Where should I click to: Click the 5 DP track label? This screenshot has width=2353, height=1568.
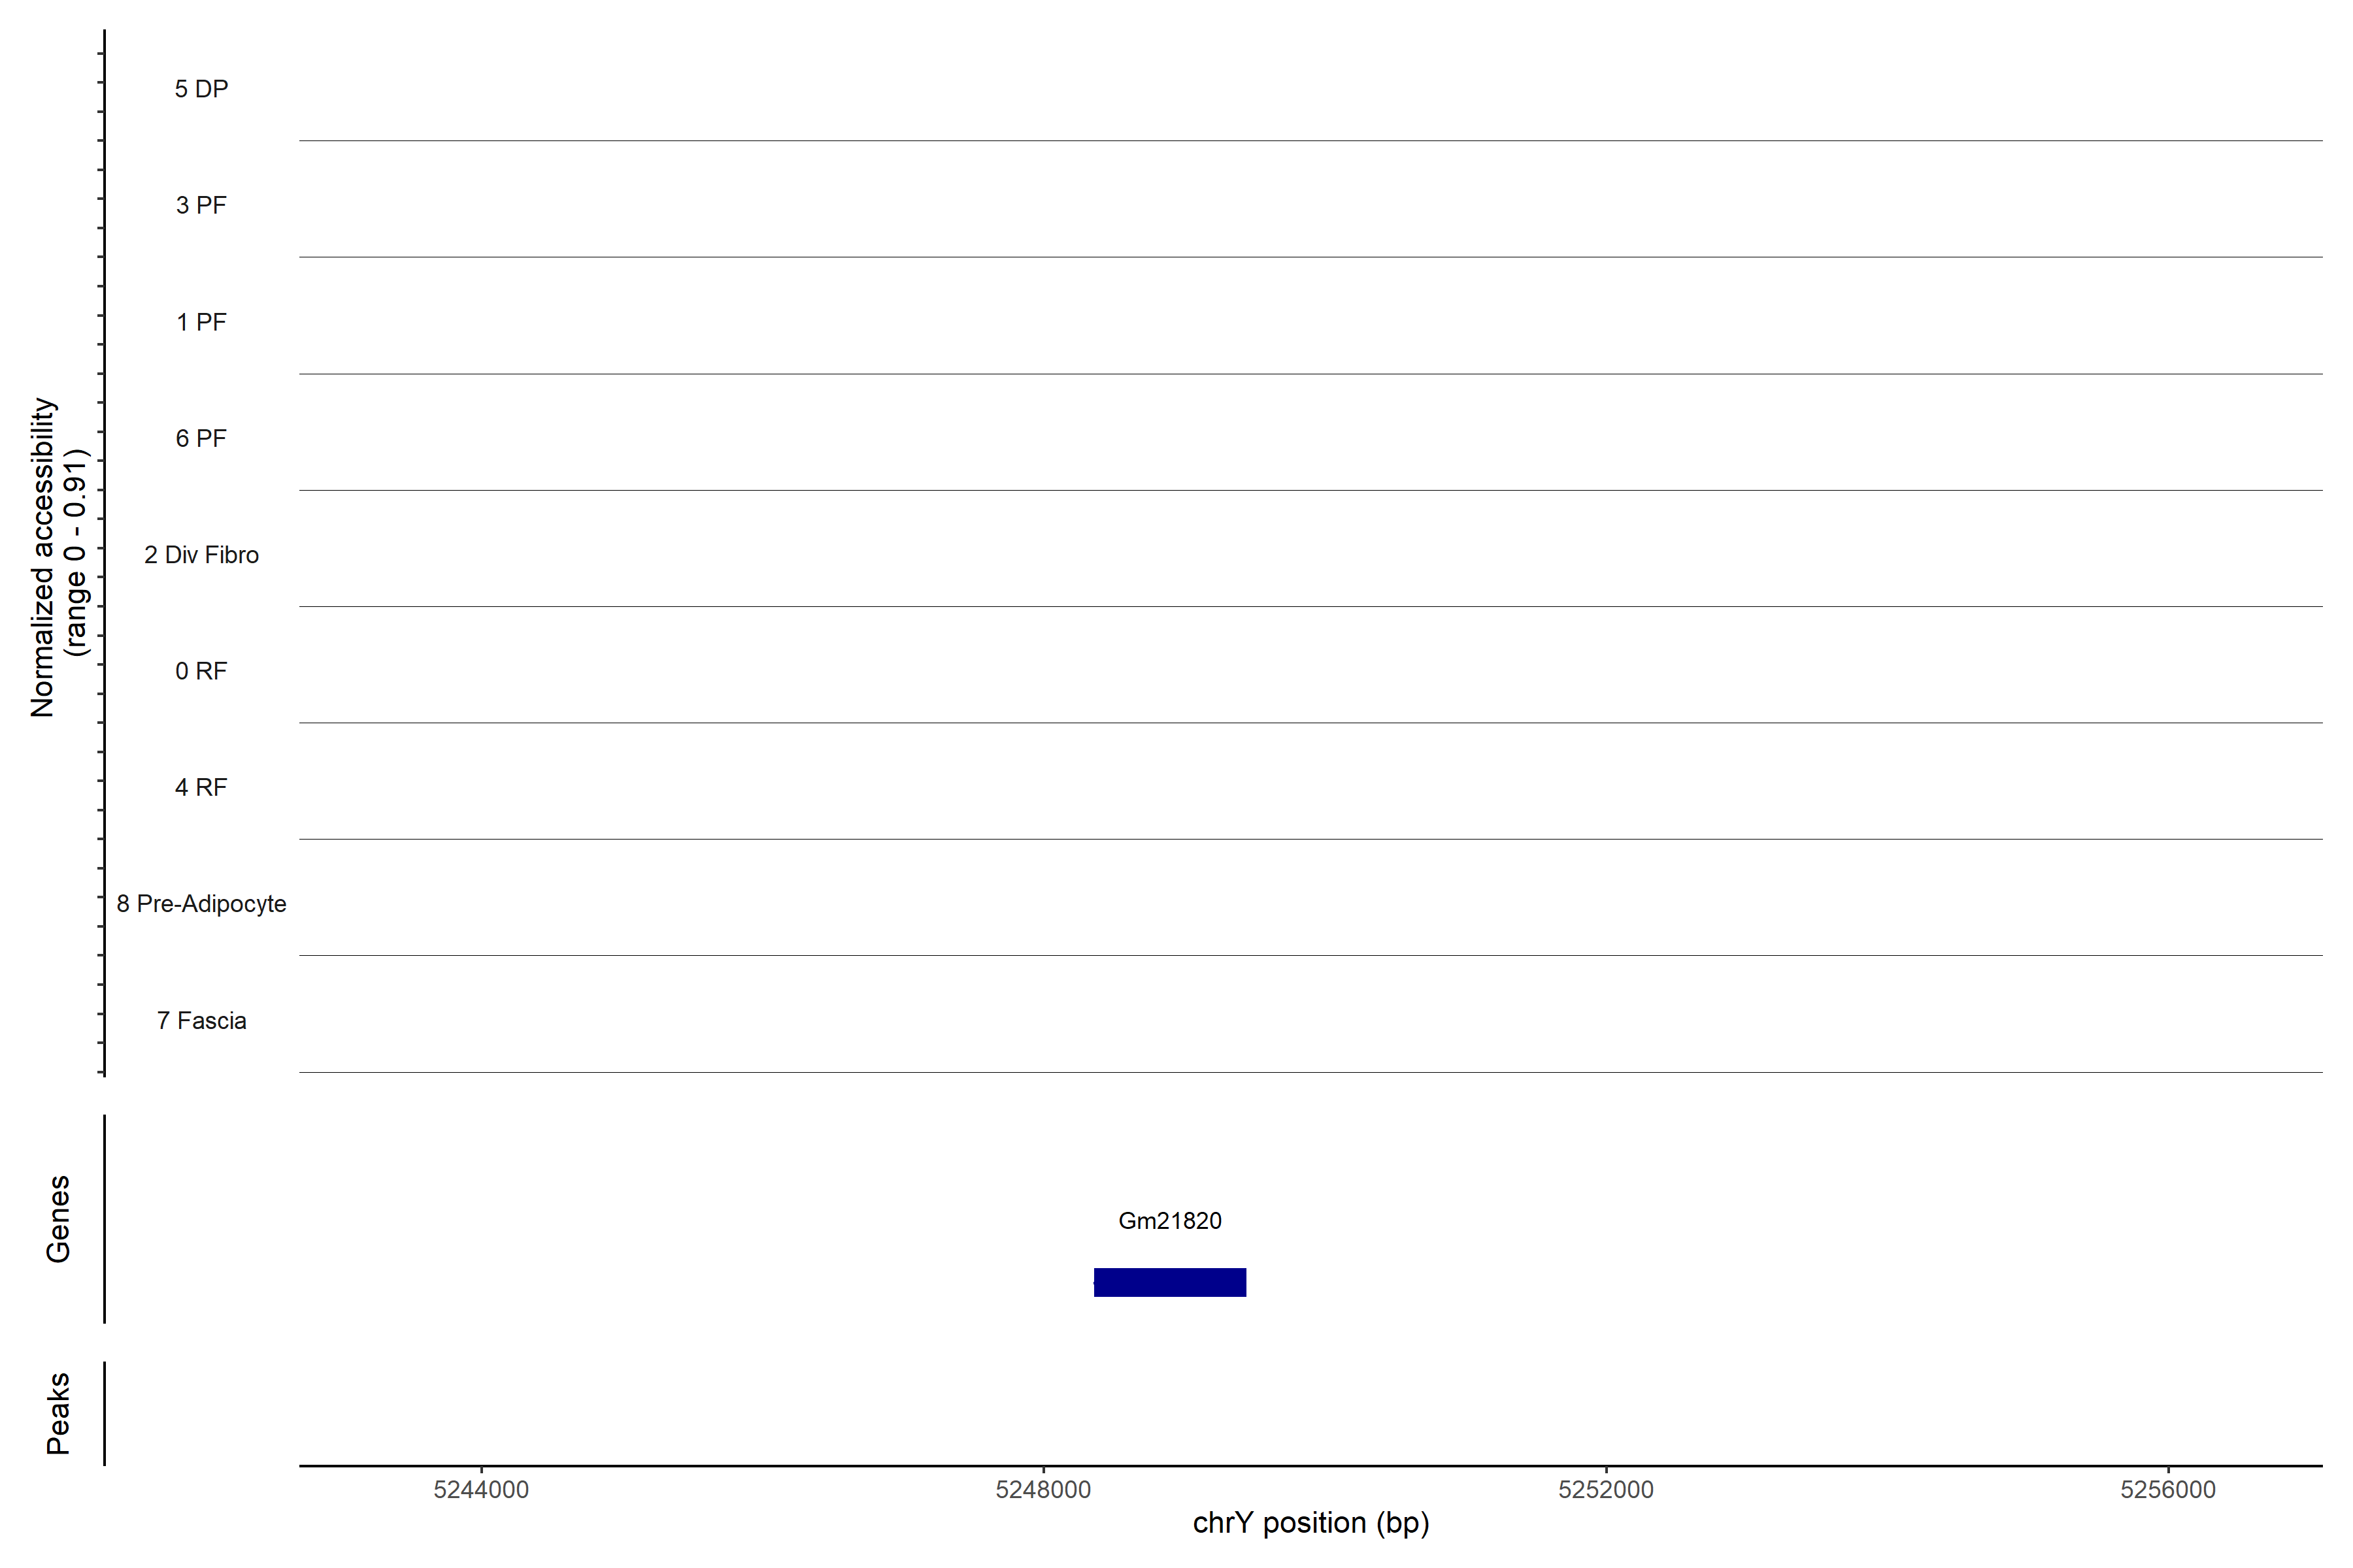[x=201, y=89]
